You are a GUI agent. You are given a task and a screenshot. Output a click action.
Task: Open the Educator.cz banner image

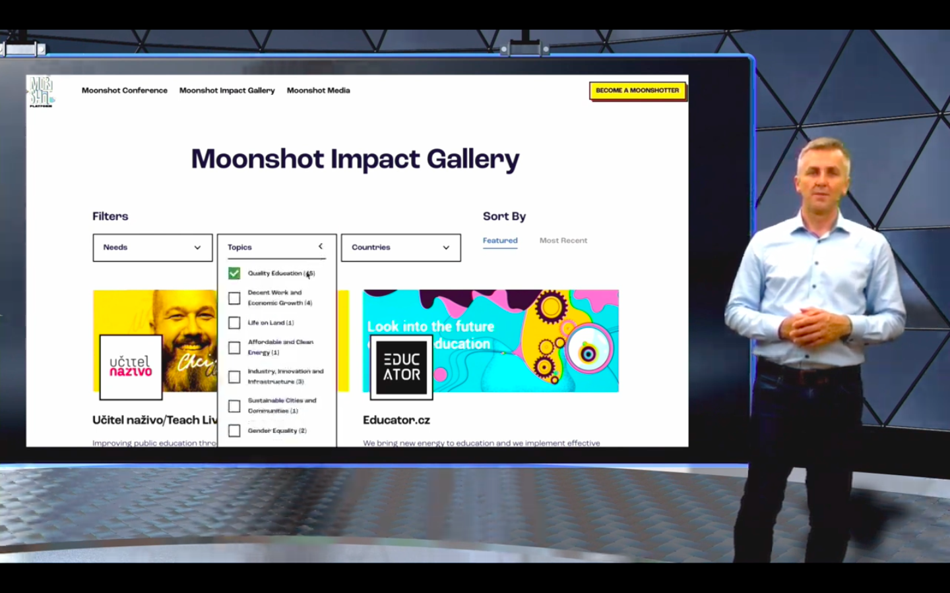[x=491, y=341]
